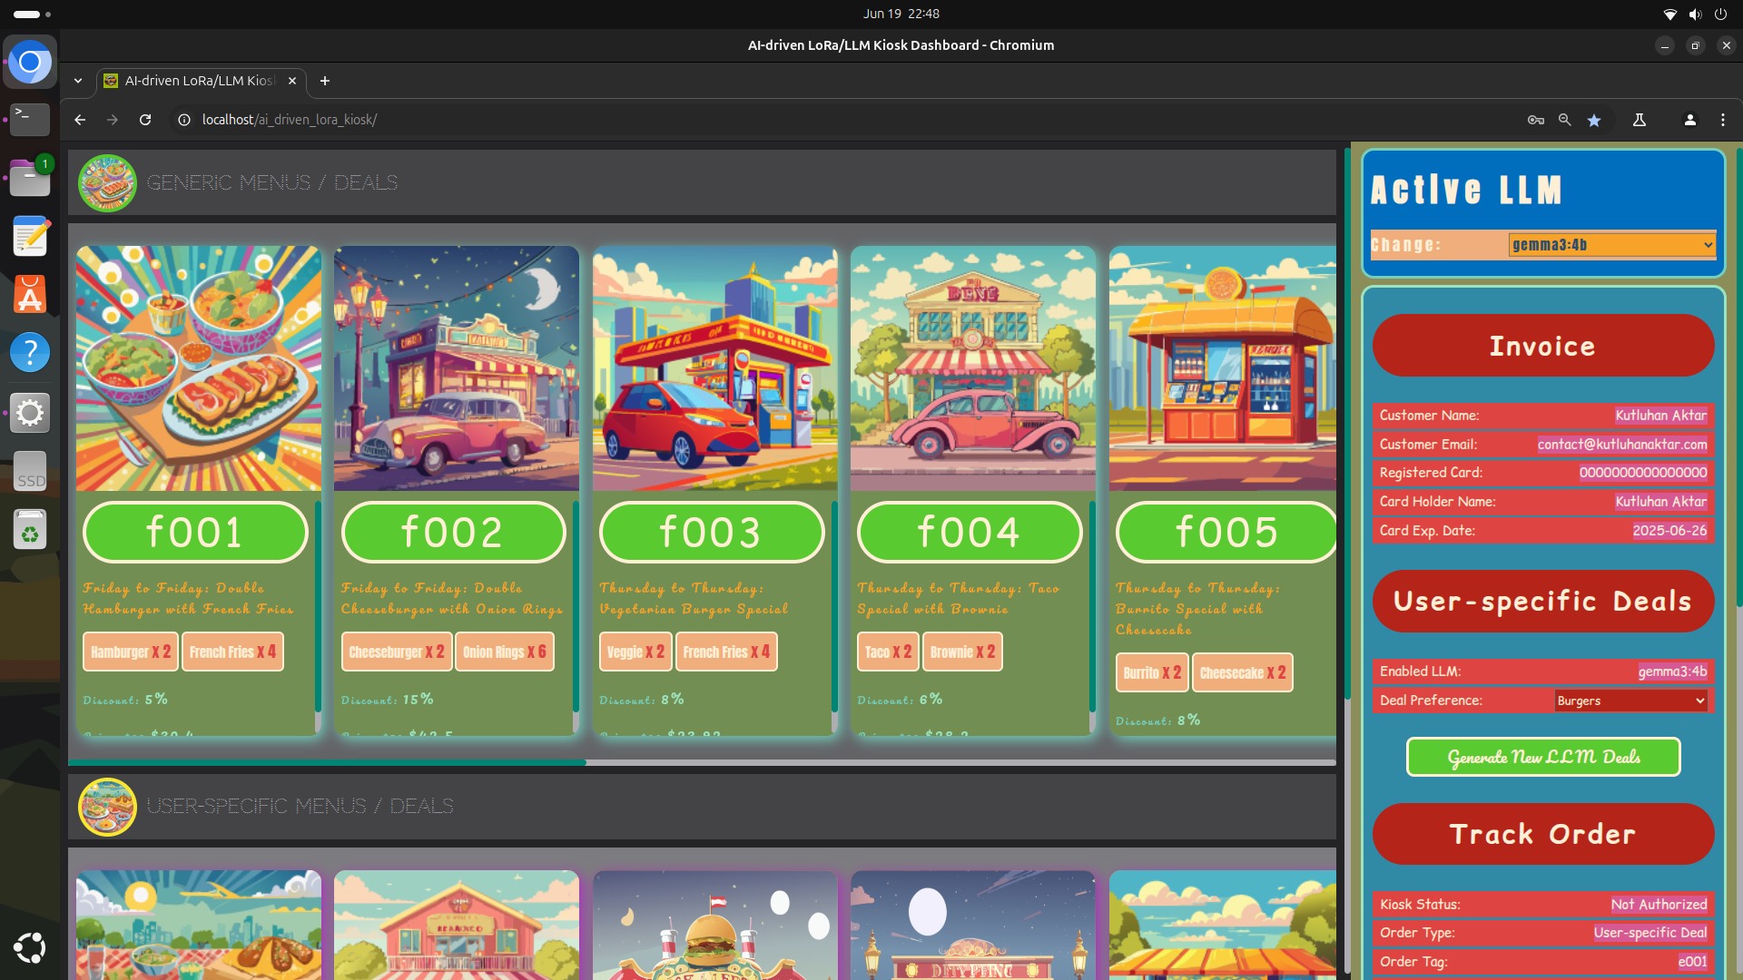Viewport: 1743px width, 980px height.
Task: View site information icon in address bar
Action: click(184, 120)
